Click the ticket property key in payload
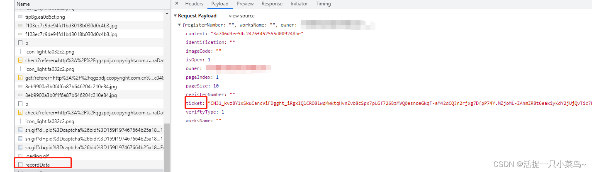The width and height of the screenshot is (592, 172). [195, 103]
